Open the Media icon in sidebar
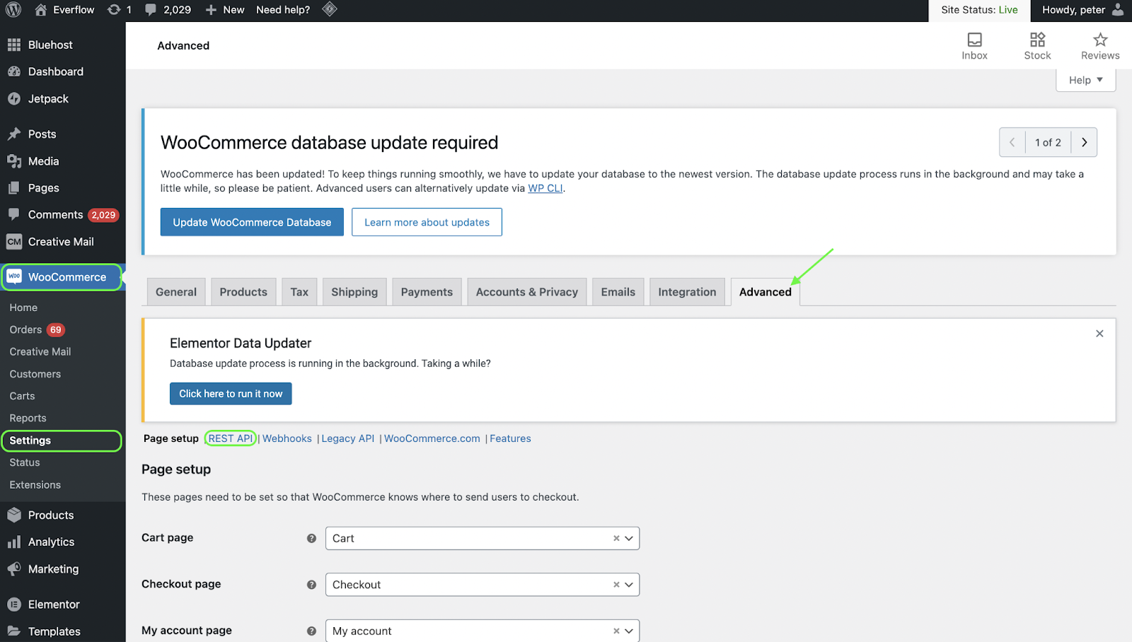1132x642 pixels. tap(14, 161)
